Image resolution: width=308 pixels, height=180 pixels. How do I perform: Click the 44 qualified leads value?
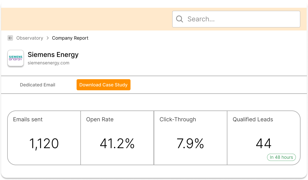(263, 143)
